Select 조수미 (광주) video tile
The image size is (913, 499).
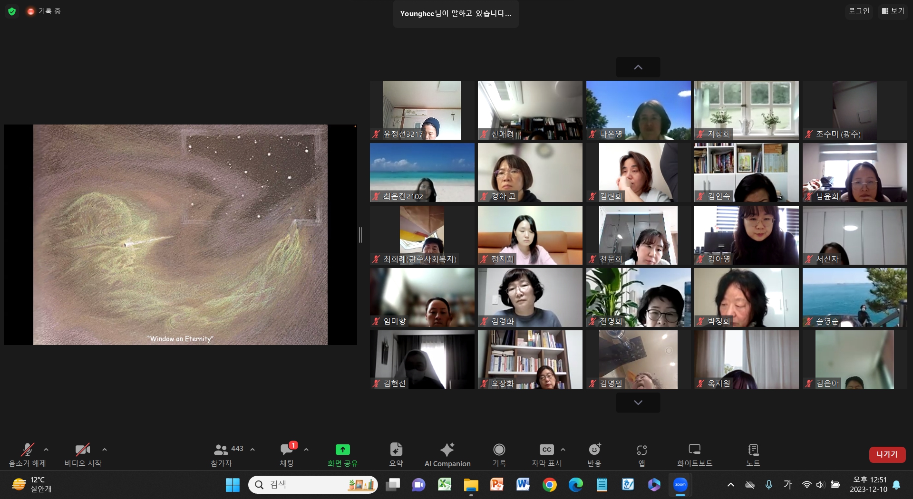[855, 110]
